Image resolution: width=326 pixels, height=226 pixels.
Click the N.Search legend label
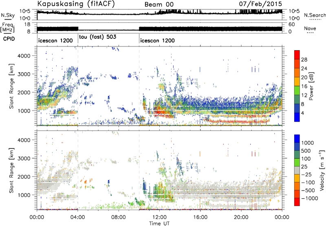pyautogui.click(x=315, y=15)
